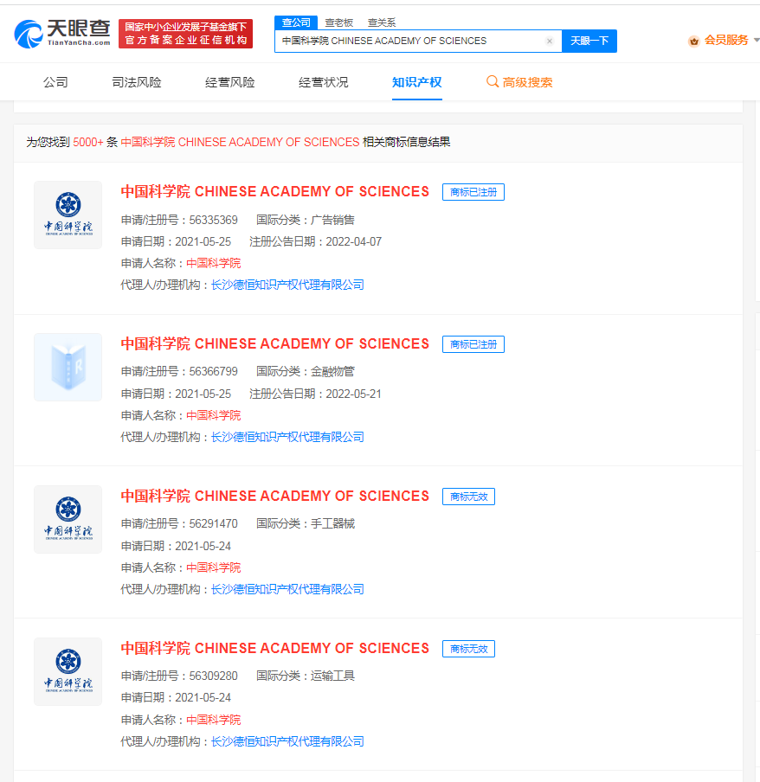This screenshot has width=760, height=782.
Task: Click 国际分类:广告销售 text
Action: coord(306,220)
